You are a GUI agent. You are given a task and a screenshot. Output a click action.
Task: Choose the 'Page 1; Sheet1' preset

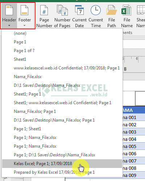coord(62,129)
